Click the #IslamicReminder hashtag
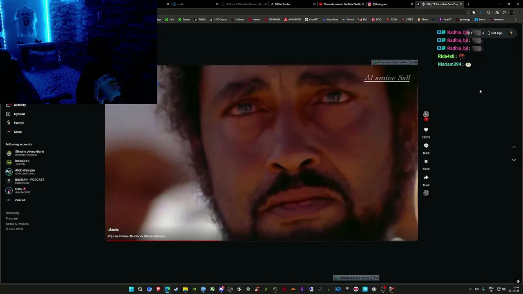This screenshot has width=523, height=294. tap(131, 236)
